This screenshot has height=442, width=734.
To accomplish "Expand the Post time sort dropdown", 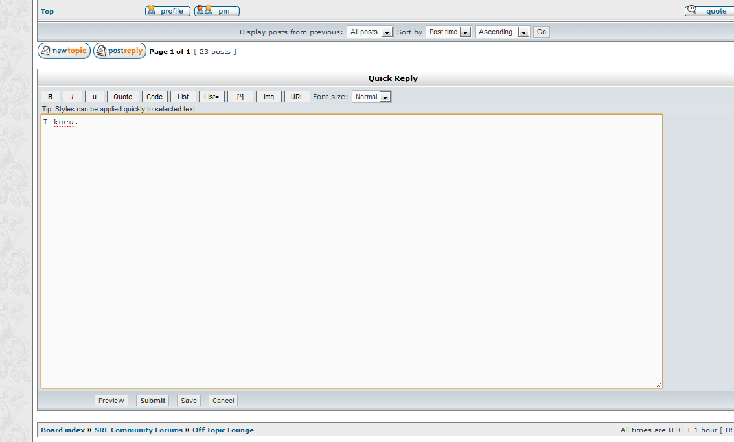I will point(448,32).
